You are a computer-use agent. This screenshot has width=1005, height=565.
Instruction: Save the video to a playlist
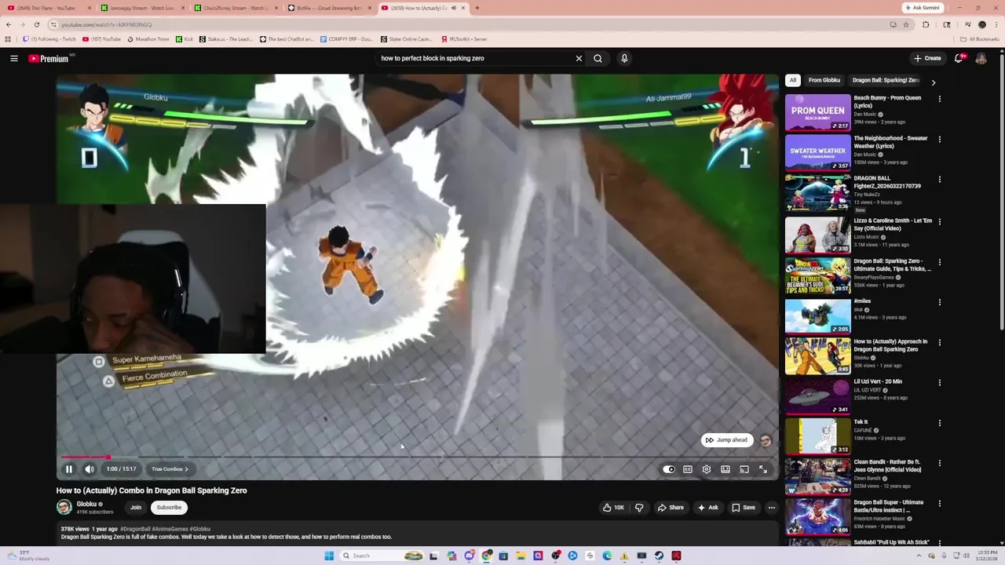point(743,508)
